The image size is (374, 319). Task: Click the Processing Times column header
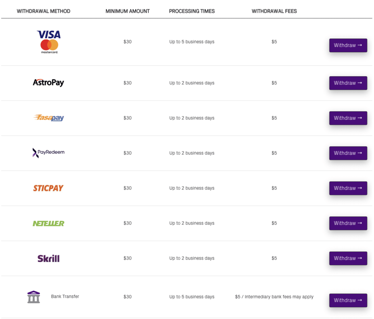pos(192,11)
